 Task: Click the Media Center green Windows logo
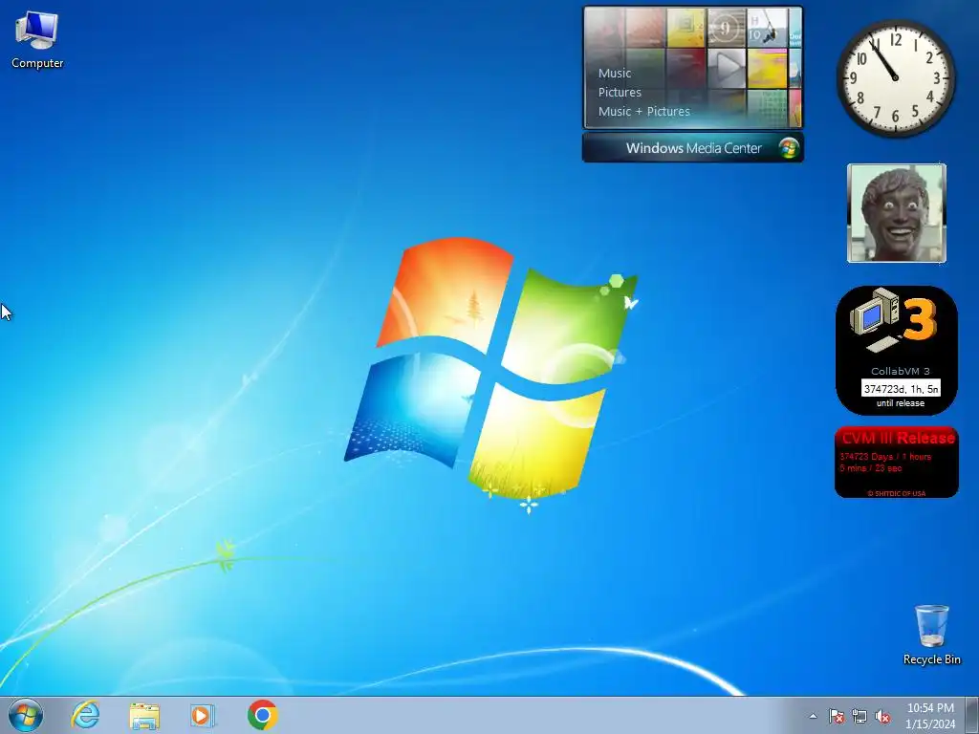(x=789, y=148)
